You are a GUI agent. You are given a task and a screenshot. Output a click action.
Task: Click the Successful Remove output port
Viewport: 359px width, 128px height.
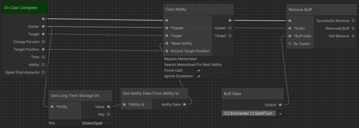point(353,21)
